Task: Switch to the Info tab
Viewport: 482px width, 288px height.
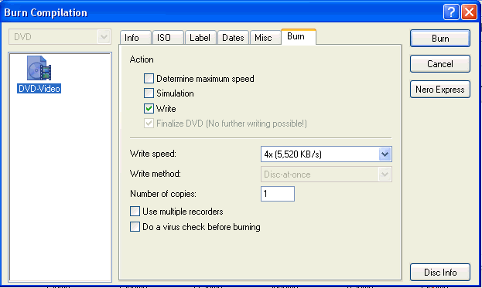Action: (x=135, y=37)
